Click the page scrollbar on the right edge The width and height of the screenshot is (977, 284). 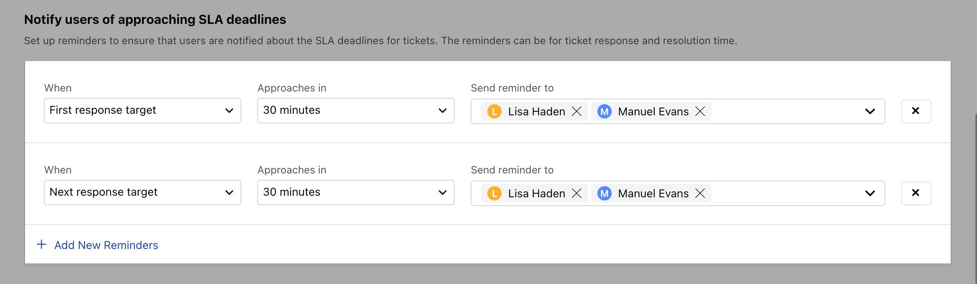pyautogui.click(x=975, y=199)
